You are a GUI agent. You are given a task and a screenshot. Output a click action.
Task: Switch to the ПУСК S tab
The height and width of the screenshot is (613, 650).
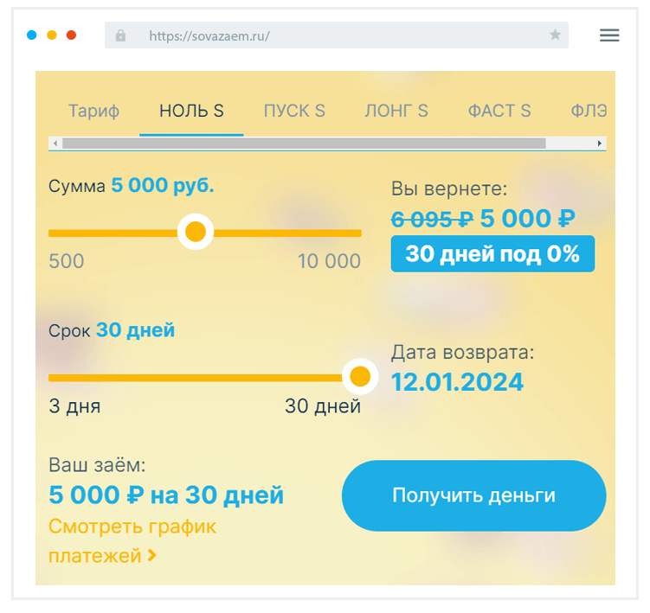(294, 112)
